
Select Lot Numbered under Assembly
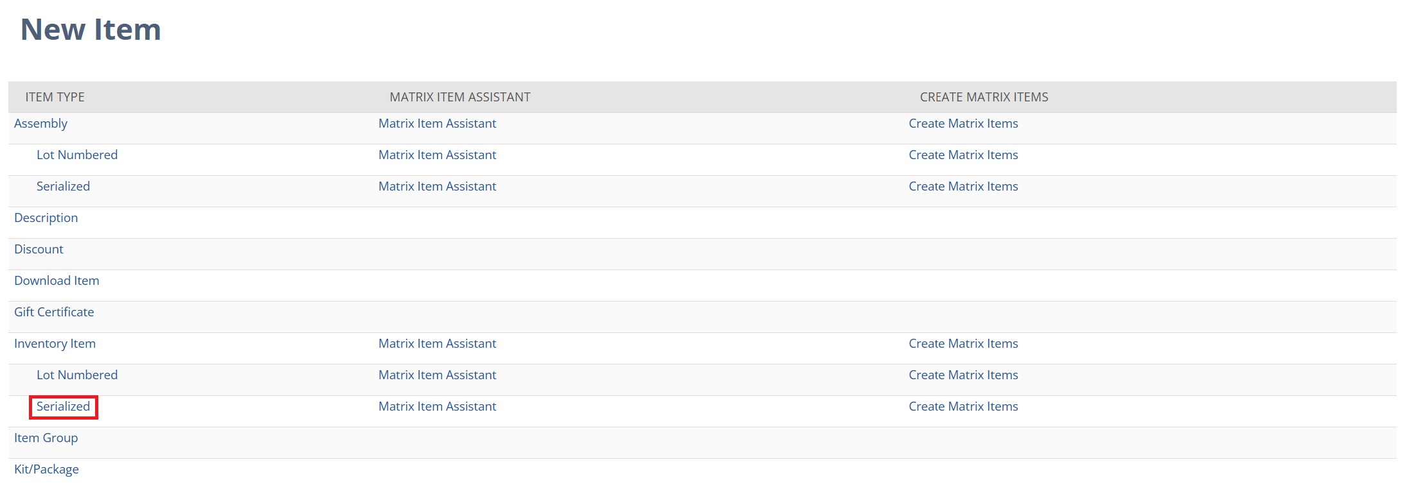pos(76,155)
